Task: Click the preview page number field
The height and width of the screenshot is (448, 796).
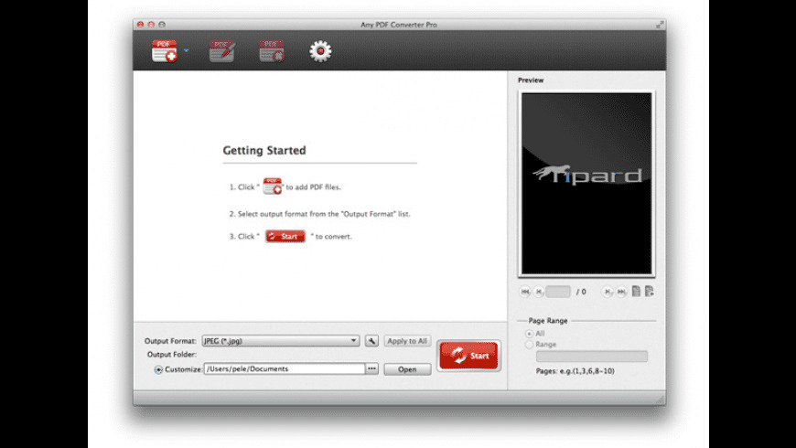Action: pos(558,292)
